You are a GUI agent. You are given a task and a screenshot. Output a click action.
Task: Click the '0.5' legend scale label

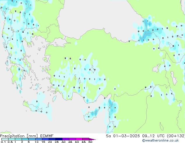coord(10,142)
